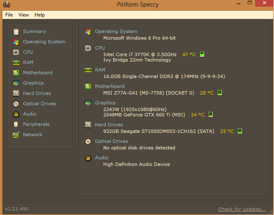Click '2243W (1920x1080@60Hz)' monitor text

(135, 109)
